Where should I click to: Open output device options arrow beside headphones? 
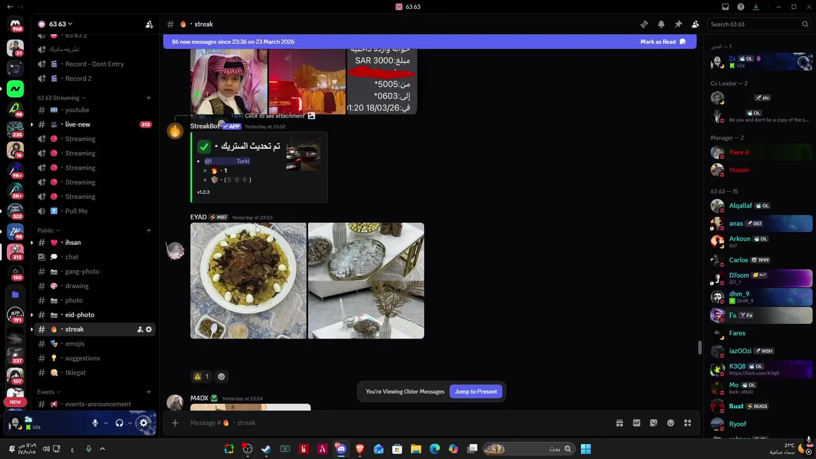(x=129, y=423)
